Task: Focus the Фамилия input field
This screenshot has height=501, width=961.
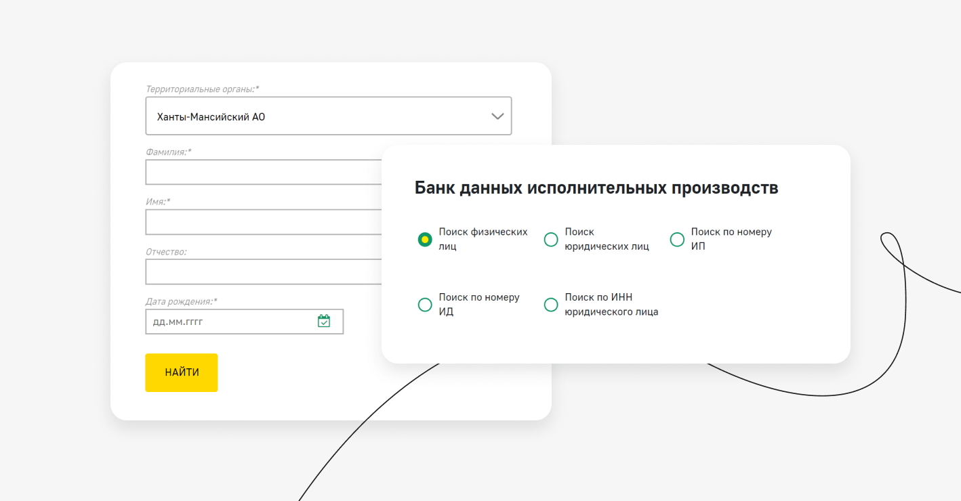Action: coord(264,172)
